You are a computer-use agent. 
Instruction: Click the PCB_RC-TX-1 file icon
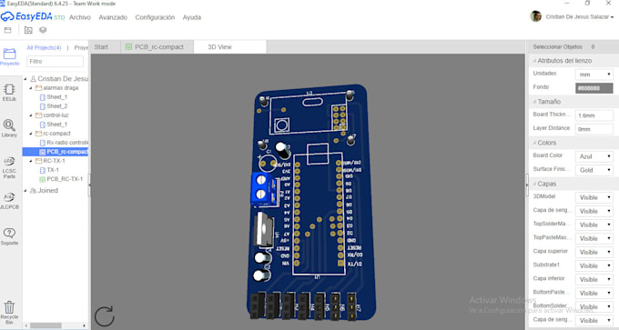(x=43, y=179)
